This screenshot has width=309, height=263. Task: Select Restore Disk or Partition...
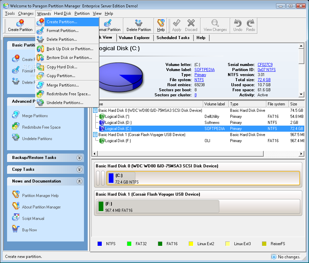(68, 58)
